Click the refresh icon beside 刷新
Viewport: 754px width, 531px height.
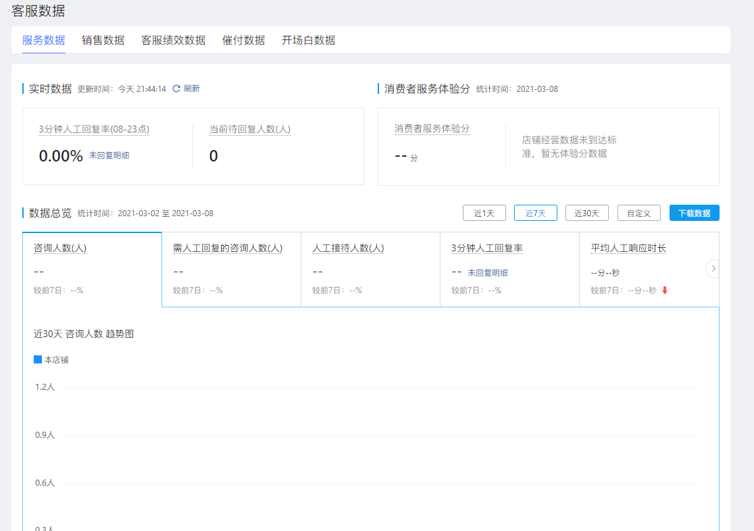pyautogui.click(x=176, y=88)
